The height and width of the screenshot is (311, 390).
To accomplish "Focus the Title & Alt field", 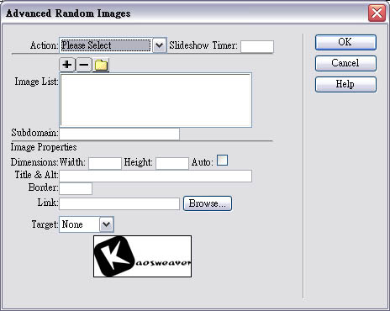I will pos(155,176).
